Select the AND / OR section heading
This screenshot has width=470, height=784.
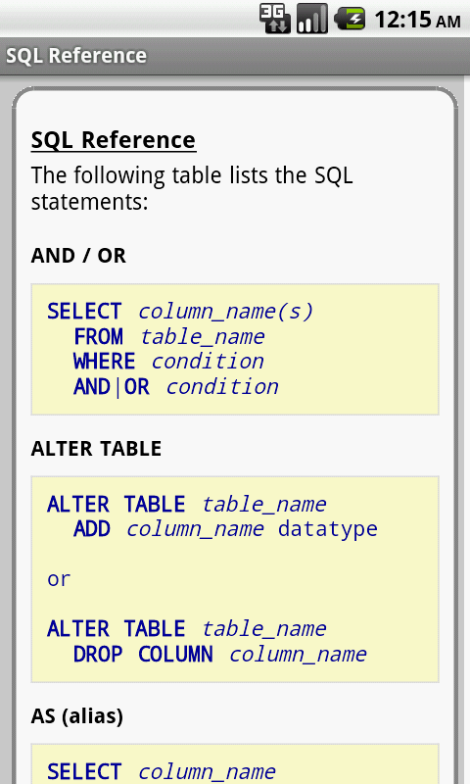[x=78, y=256]
